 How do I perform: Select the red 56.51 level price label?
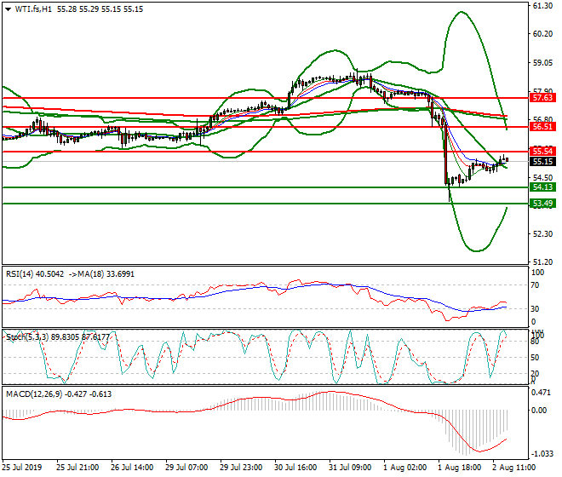tap(542, 127)
